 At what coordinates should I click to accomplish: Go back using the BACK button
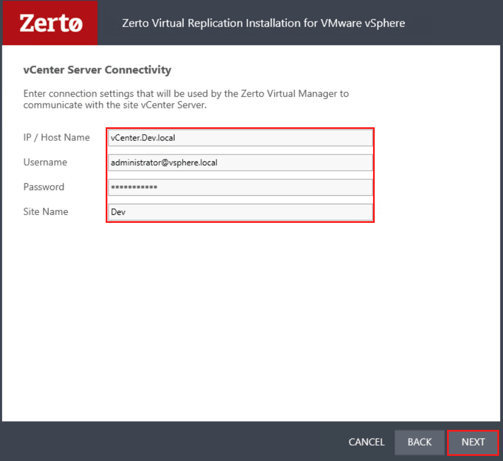pyautogui.click(x=419, y=442)
